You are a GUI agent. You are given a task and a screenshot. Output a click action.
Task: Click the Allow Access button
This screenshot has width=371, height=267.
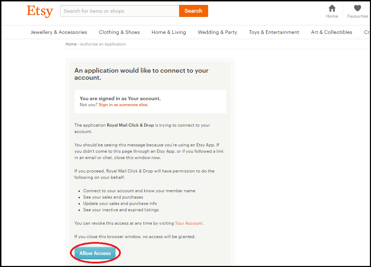(95, 253)
